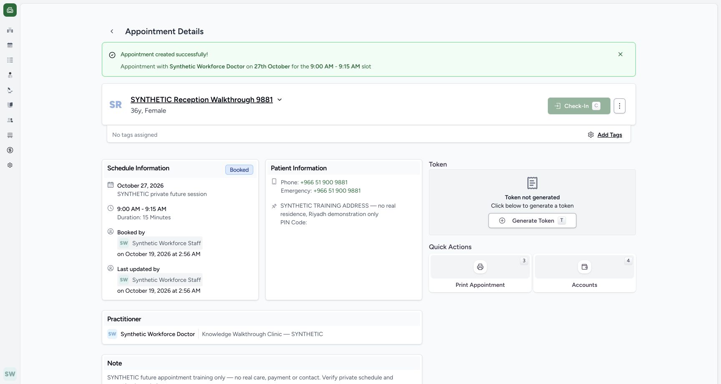The height and width of the screenshot is (384, 721).
Task: Open the facility building sidebar icon
Action: [10, 30]
